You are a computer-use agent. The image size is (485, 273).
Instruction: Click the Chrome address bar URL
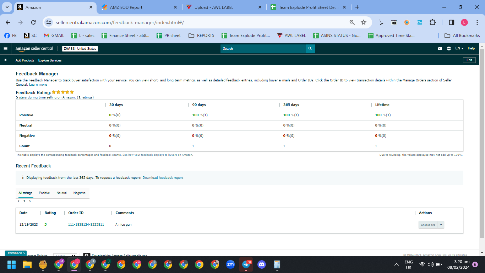coord(120,22)
